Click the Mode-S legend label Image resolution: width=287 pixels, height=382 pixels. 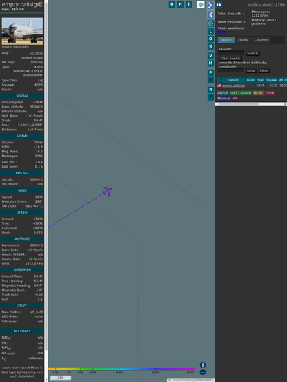point(224,99)
